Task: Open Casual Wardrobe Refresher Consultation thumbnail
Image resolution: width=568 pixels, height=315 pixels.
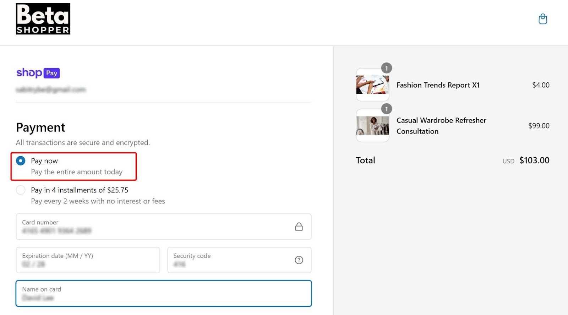Action: [x=372, y=126]
